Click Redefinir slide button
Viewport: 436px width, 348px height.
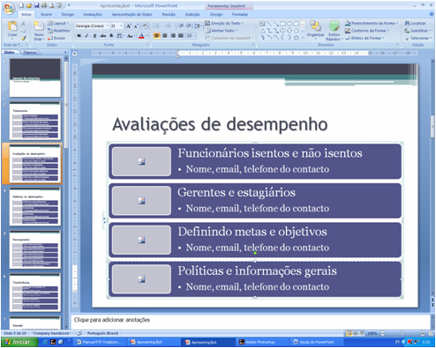[x=59, y=31]
